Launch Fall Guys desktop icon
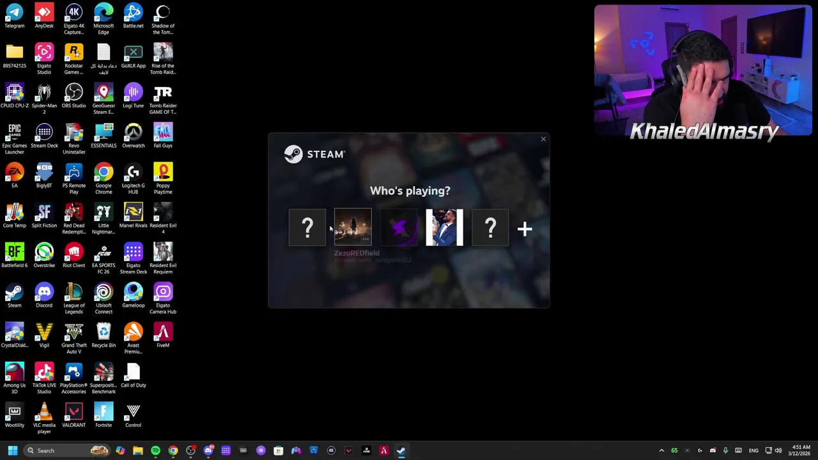This screenshot has width=818, height=460. [x=163, y=136]
